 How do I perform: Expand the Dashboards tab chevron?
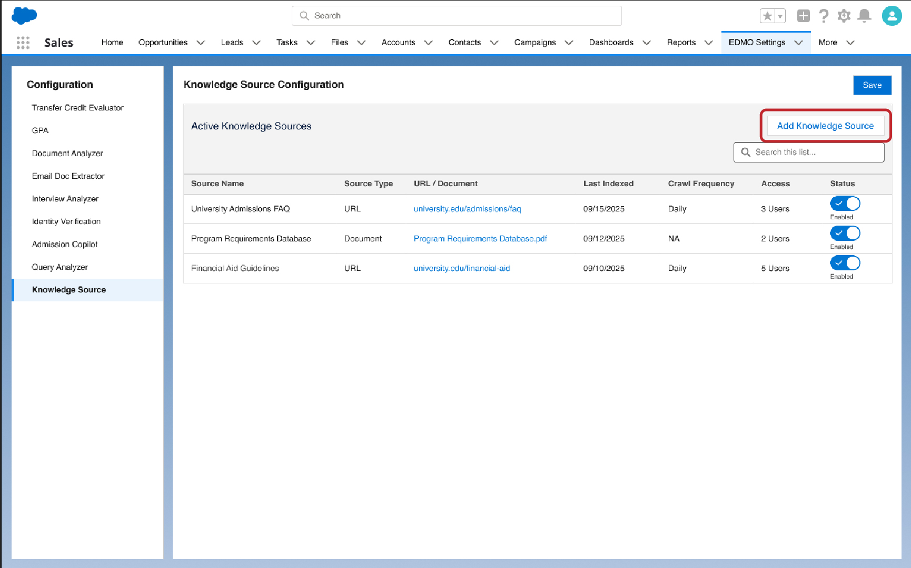coord(647,43)
